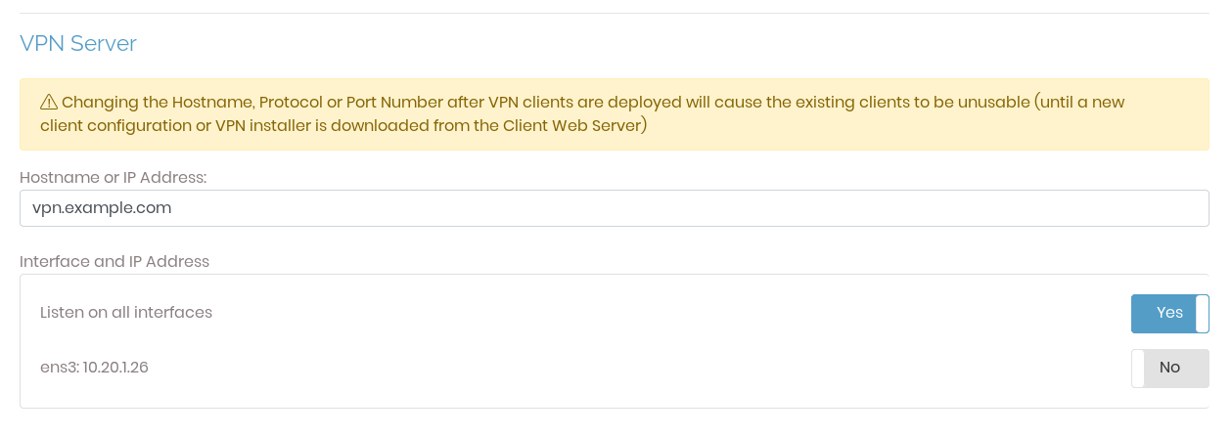Image resolution: width=1232 pixels, height=437 pixels.
Task: Click the "Interface and IP Address" label
Action: tap(114, 261)
